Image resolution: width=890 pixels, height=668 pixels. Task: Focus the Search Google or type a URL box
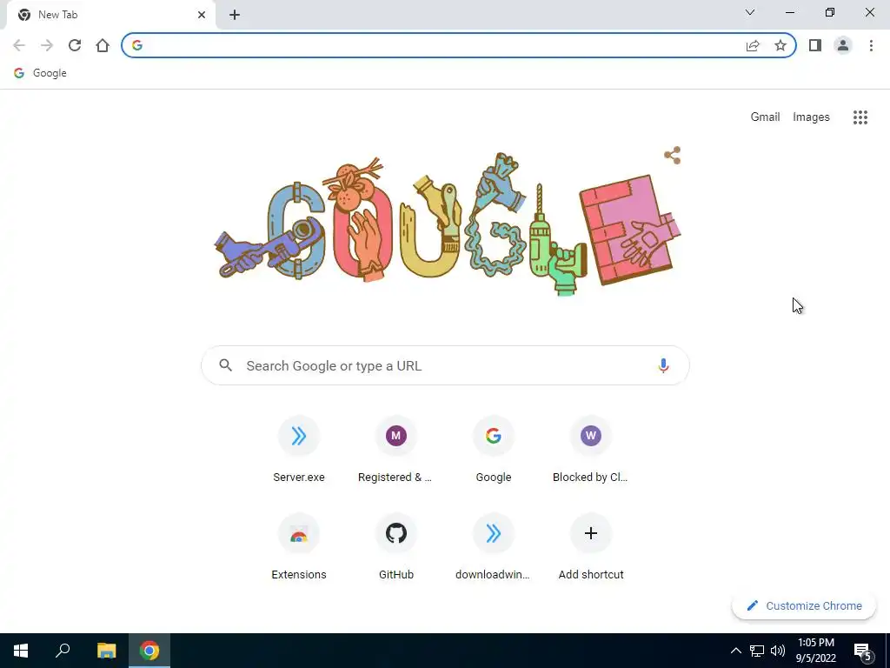click(445, 366)
